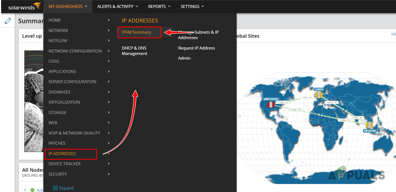The image size is (396, 192).
Task: Open DHCP & DNS Management link
Action: 135,51
